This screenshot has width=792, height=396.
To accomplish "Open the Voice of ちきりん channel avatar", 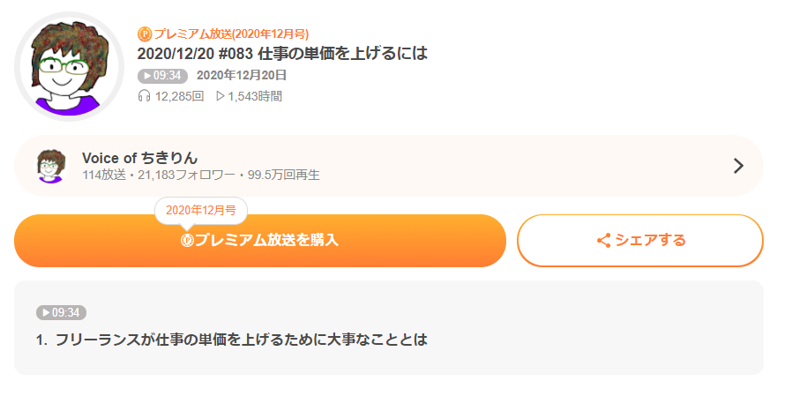I will tap(50, 166).
